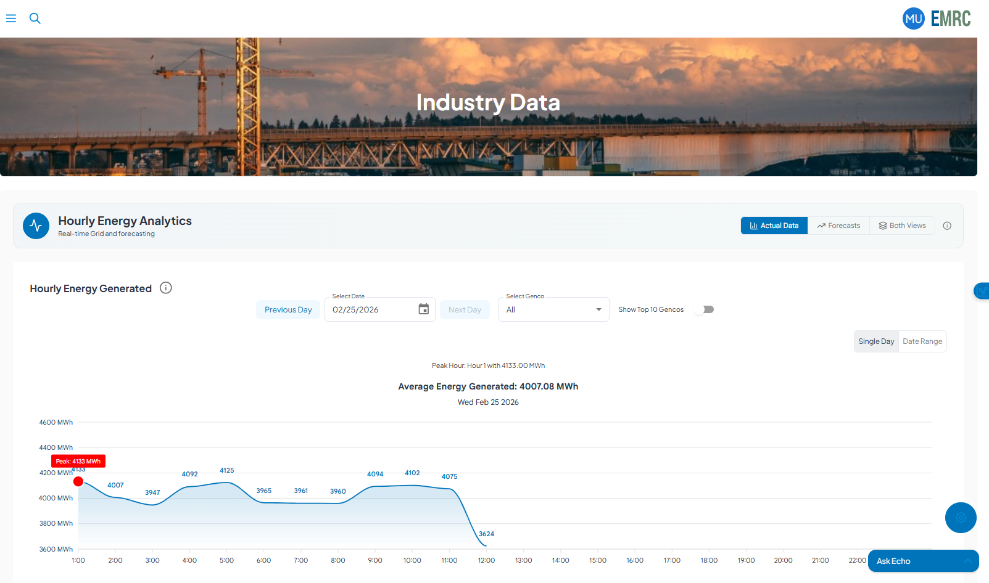
Task: Click the floating gear settings button
Action: click(x=961, y=518)
